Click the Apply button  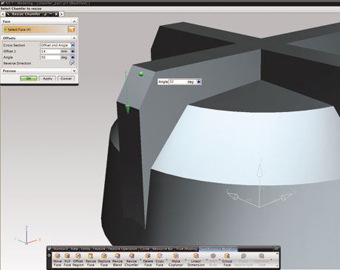point(47,78)
